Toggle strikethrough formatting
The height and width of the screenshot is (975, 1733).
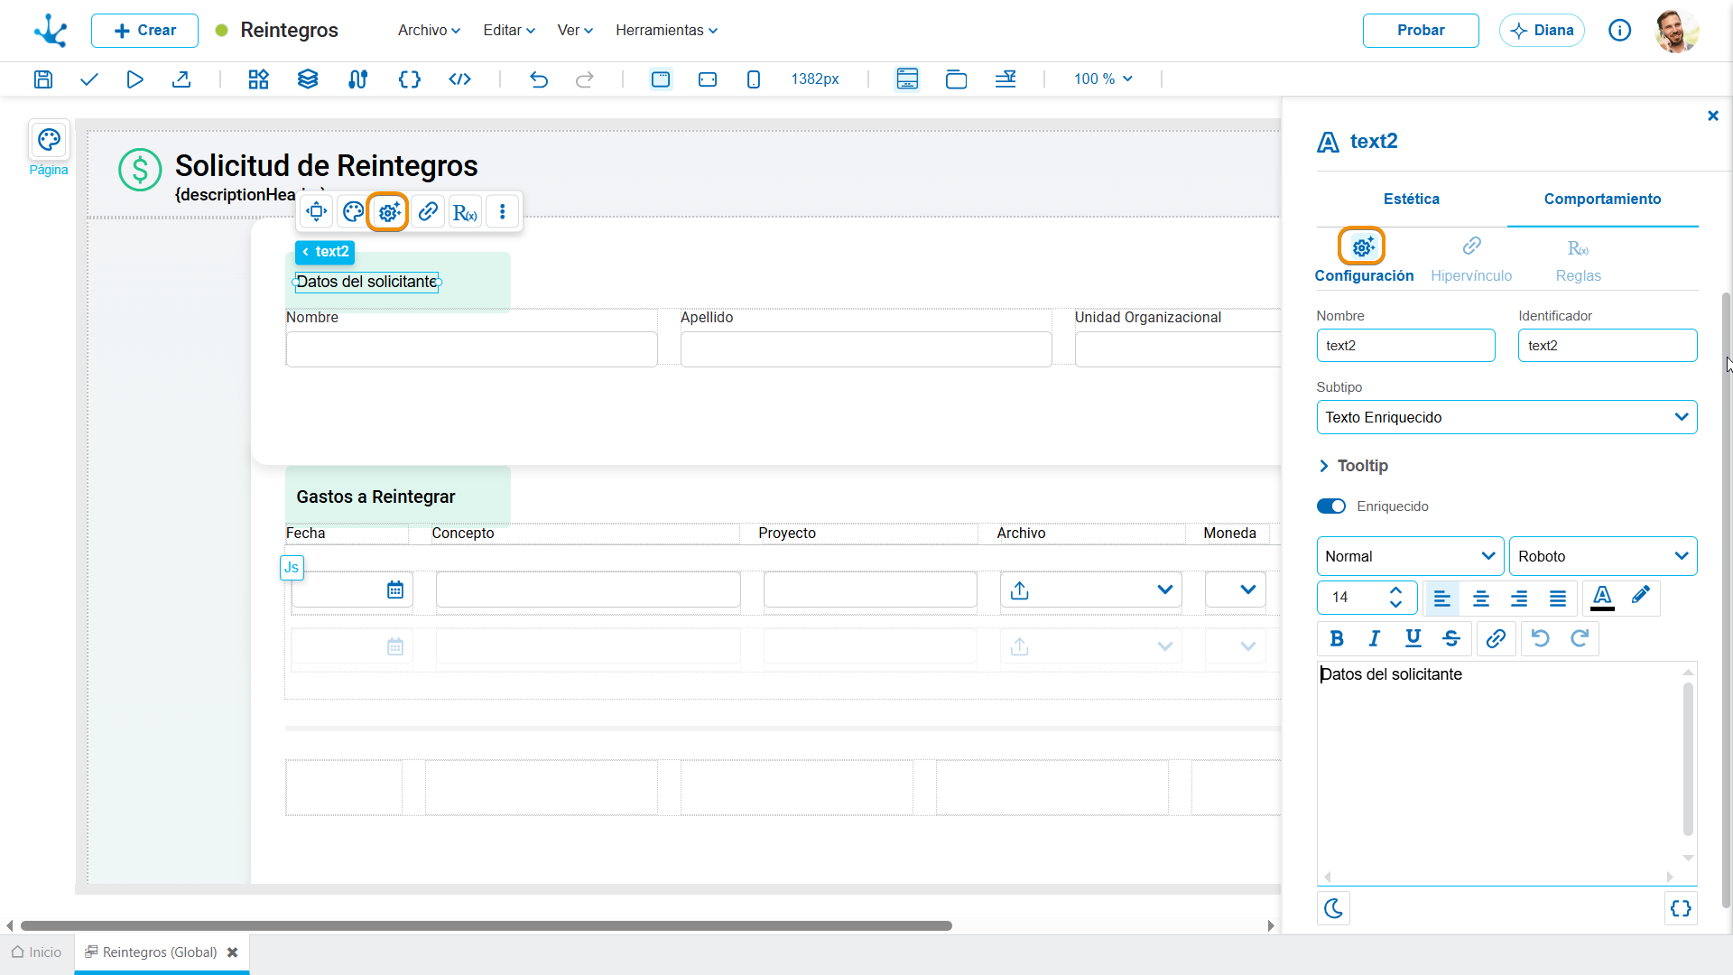1450,638
